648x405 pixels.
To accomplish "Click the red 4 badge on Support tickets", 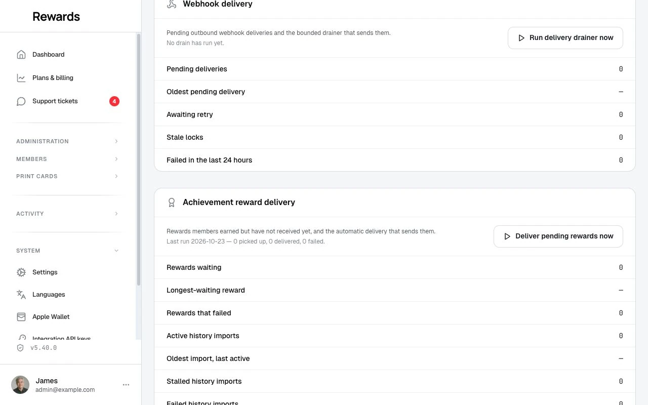I will (x=114, y=101).
